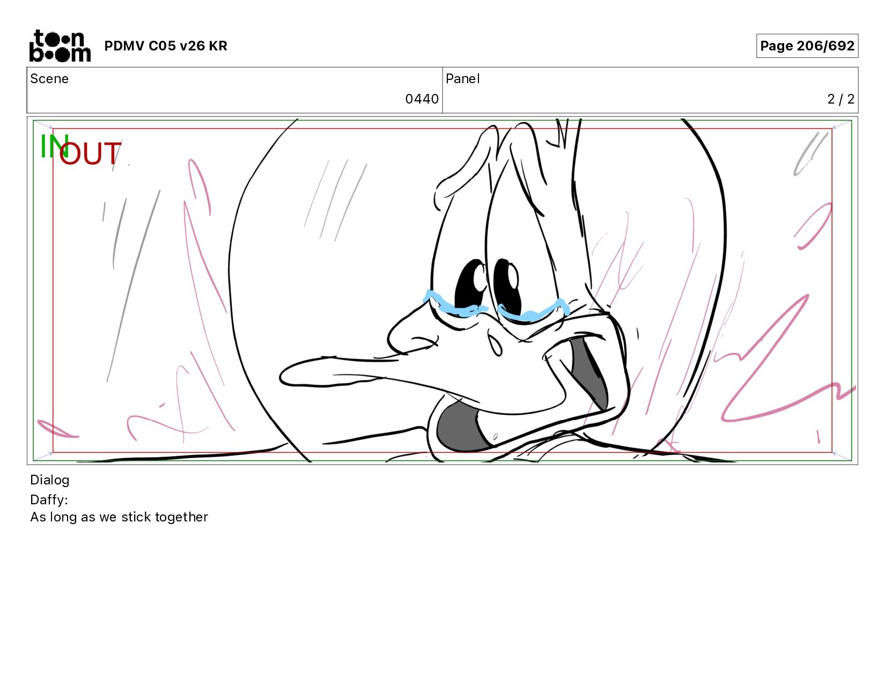Click the Toon Boom logo

click(60, 46)
